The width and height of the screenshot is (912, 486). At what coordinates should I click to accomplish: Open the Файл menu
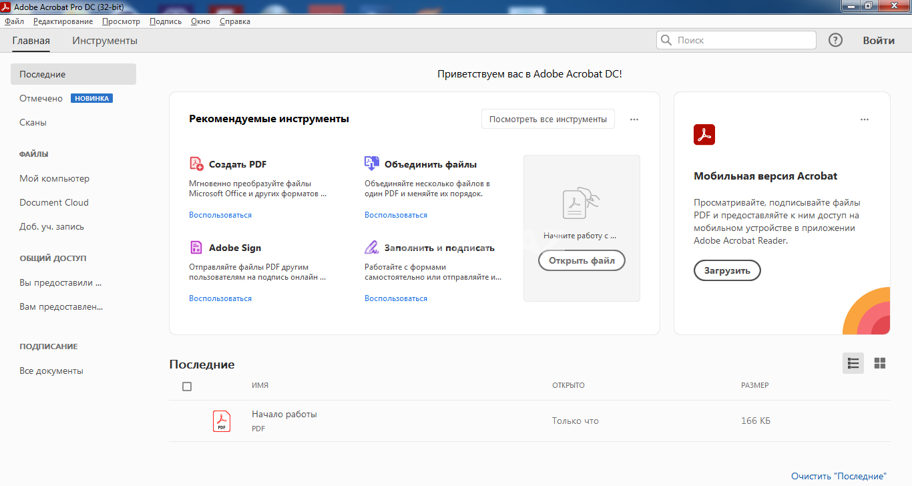coord(14,21)
